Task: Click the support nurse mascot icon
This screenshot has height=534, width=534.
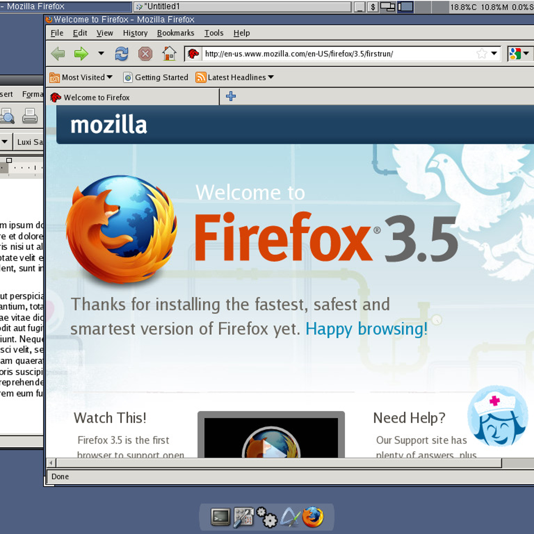Action: tap(497, 417)
